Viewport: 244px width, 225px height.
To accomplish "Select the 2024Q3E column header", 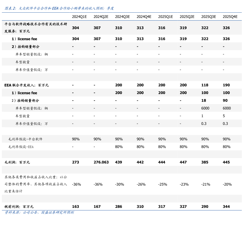I will click(x=122, y=17).
